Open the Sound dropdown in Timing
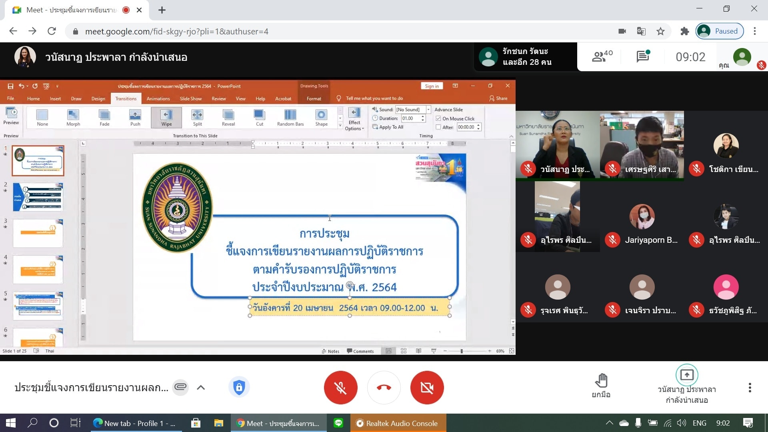The image size is (768, 432). [x=428, y=110]
